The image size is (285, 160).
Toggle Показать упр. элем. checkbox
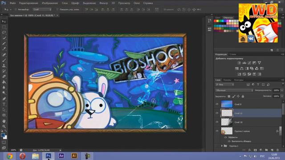[57, 9]
